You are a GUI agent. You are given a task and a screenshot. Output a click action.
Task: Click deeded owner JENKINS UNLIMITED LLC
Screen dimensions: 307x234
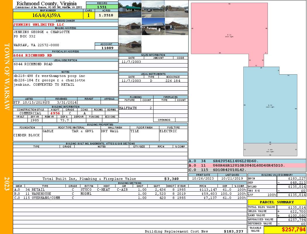[x=39, y=25]
